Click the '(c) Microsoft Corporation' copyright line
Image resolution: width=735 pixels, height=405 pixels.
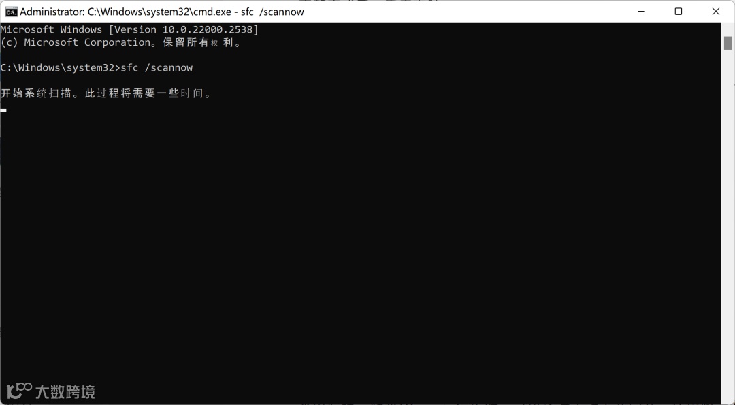pos(121,43)
